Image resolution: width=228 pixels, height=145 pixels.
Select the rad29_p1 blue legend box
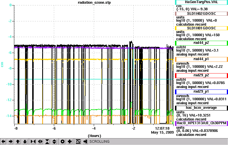click(201, 92)
